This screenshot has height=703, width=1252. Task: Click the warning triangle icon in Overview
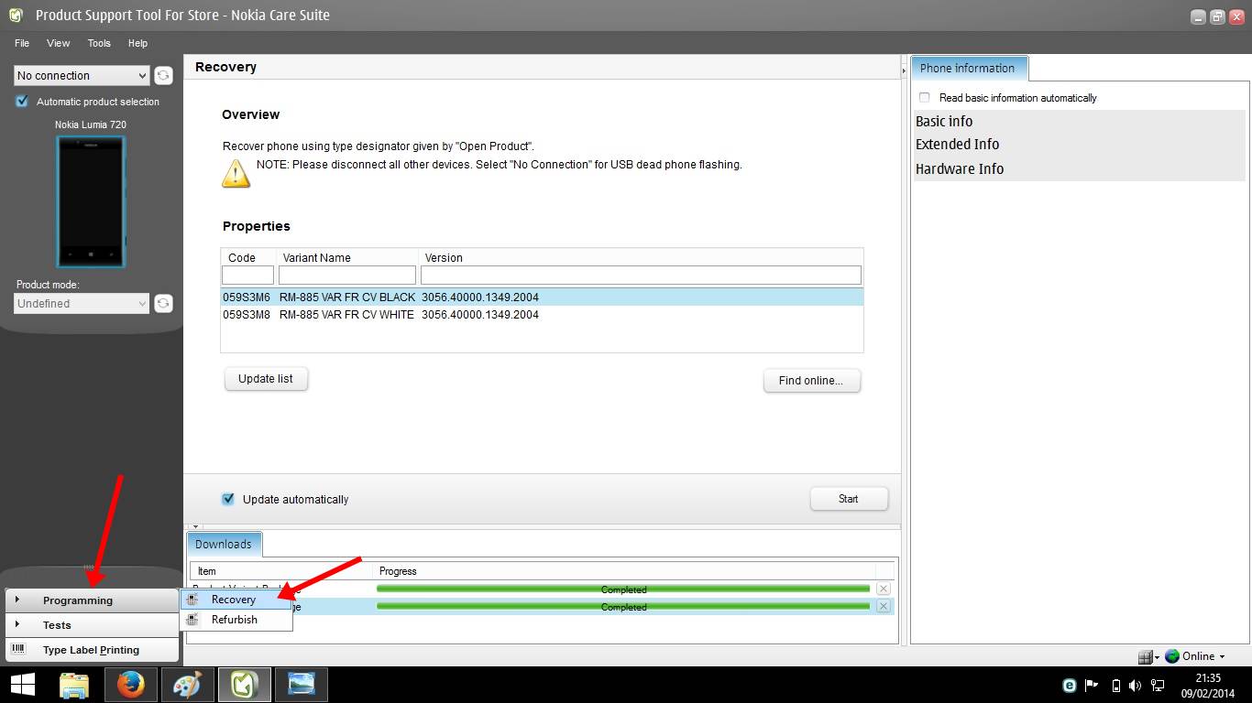(236, 173)
